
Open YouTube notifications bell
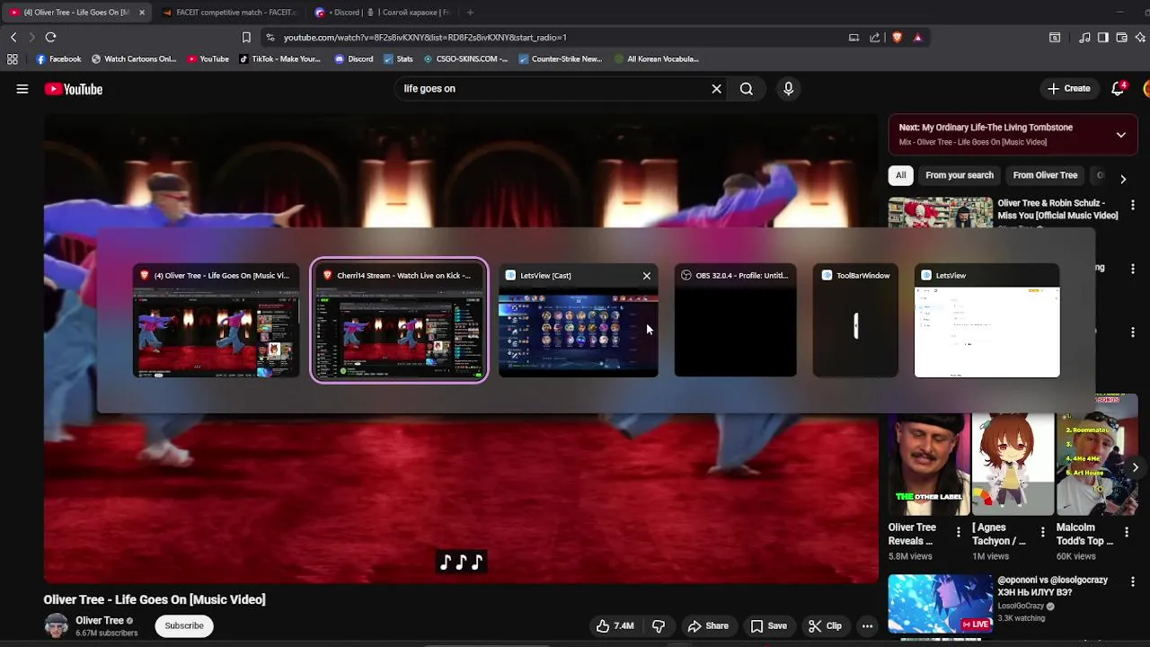pos(1118,89)
